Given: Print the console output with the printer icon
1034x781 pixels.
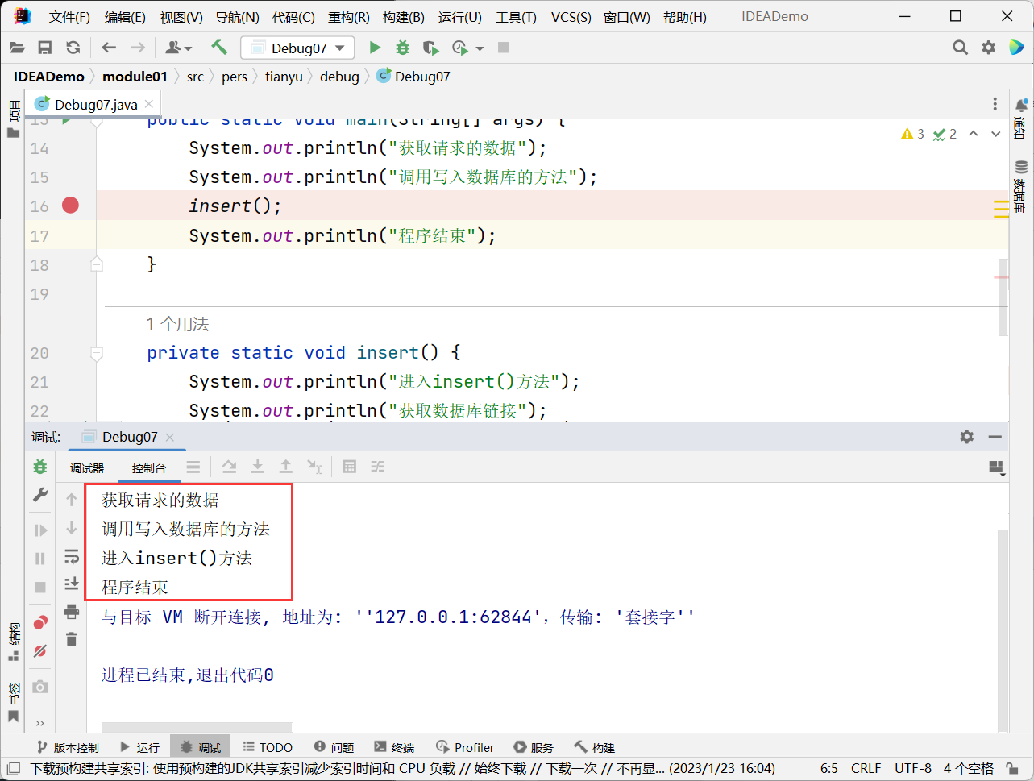Looking at the screenshot, I should 72,612.
